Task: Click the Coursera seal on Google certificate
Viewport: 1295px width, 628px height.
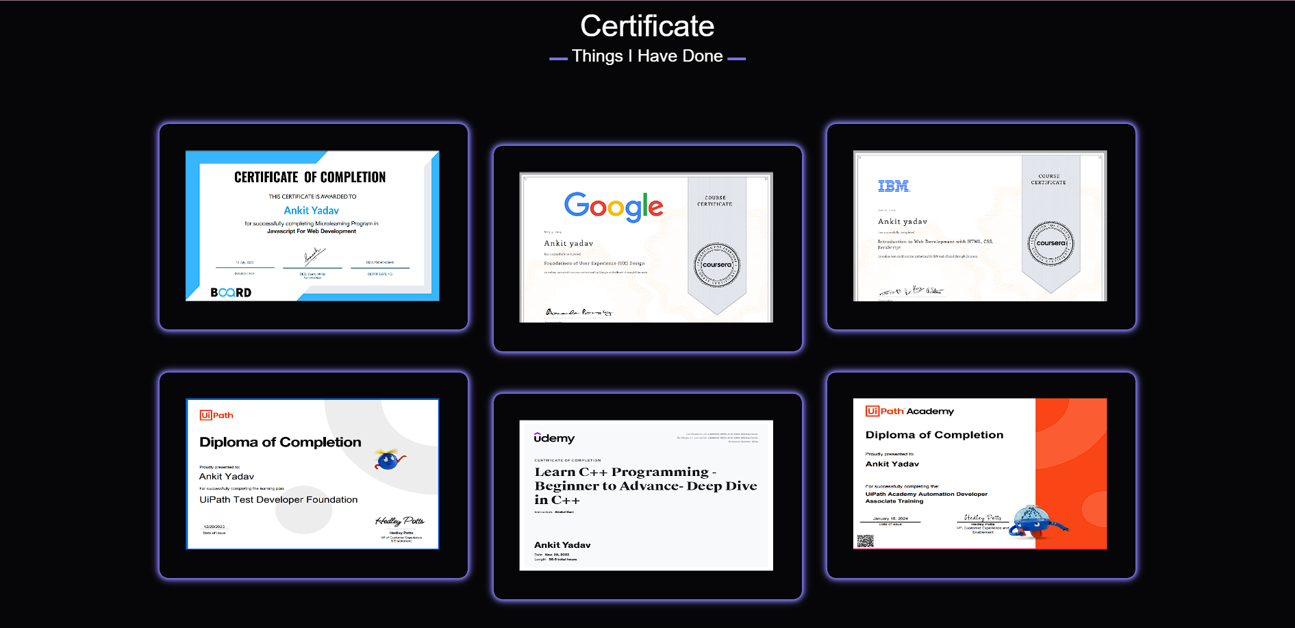Action: coord(716,264)
